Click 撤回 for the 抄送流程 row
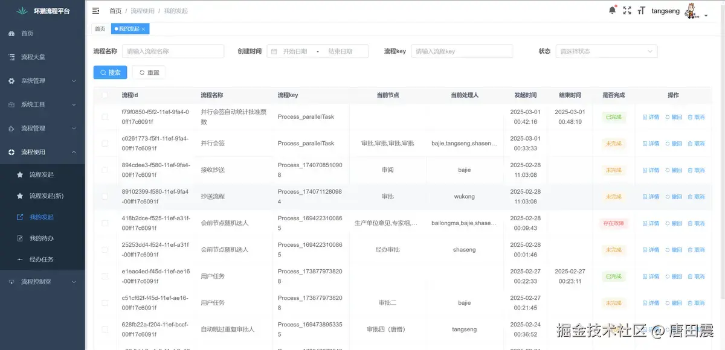This screenshot has width=725, height=350. [x=674, y=197]
